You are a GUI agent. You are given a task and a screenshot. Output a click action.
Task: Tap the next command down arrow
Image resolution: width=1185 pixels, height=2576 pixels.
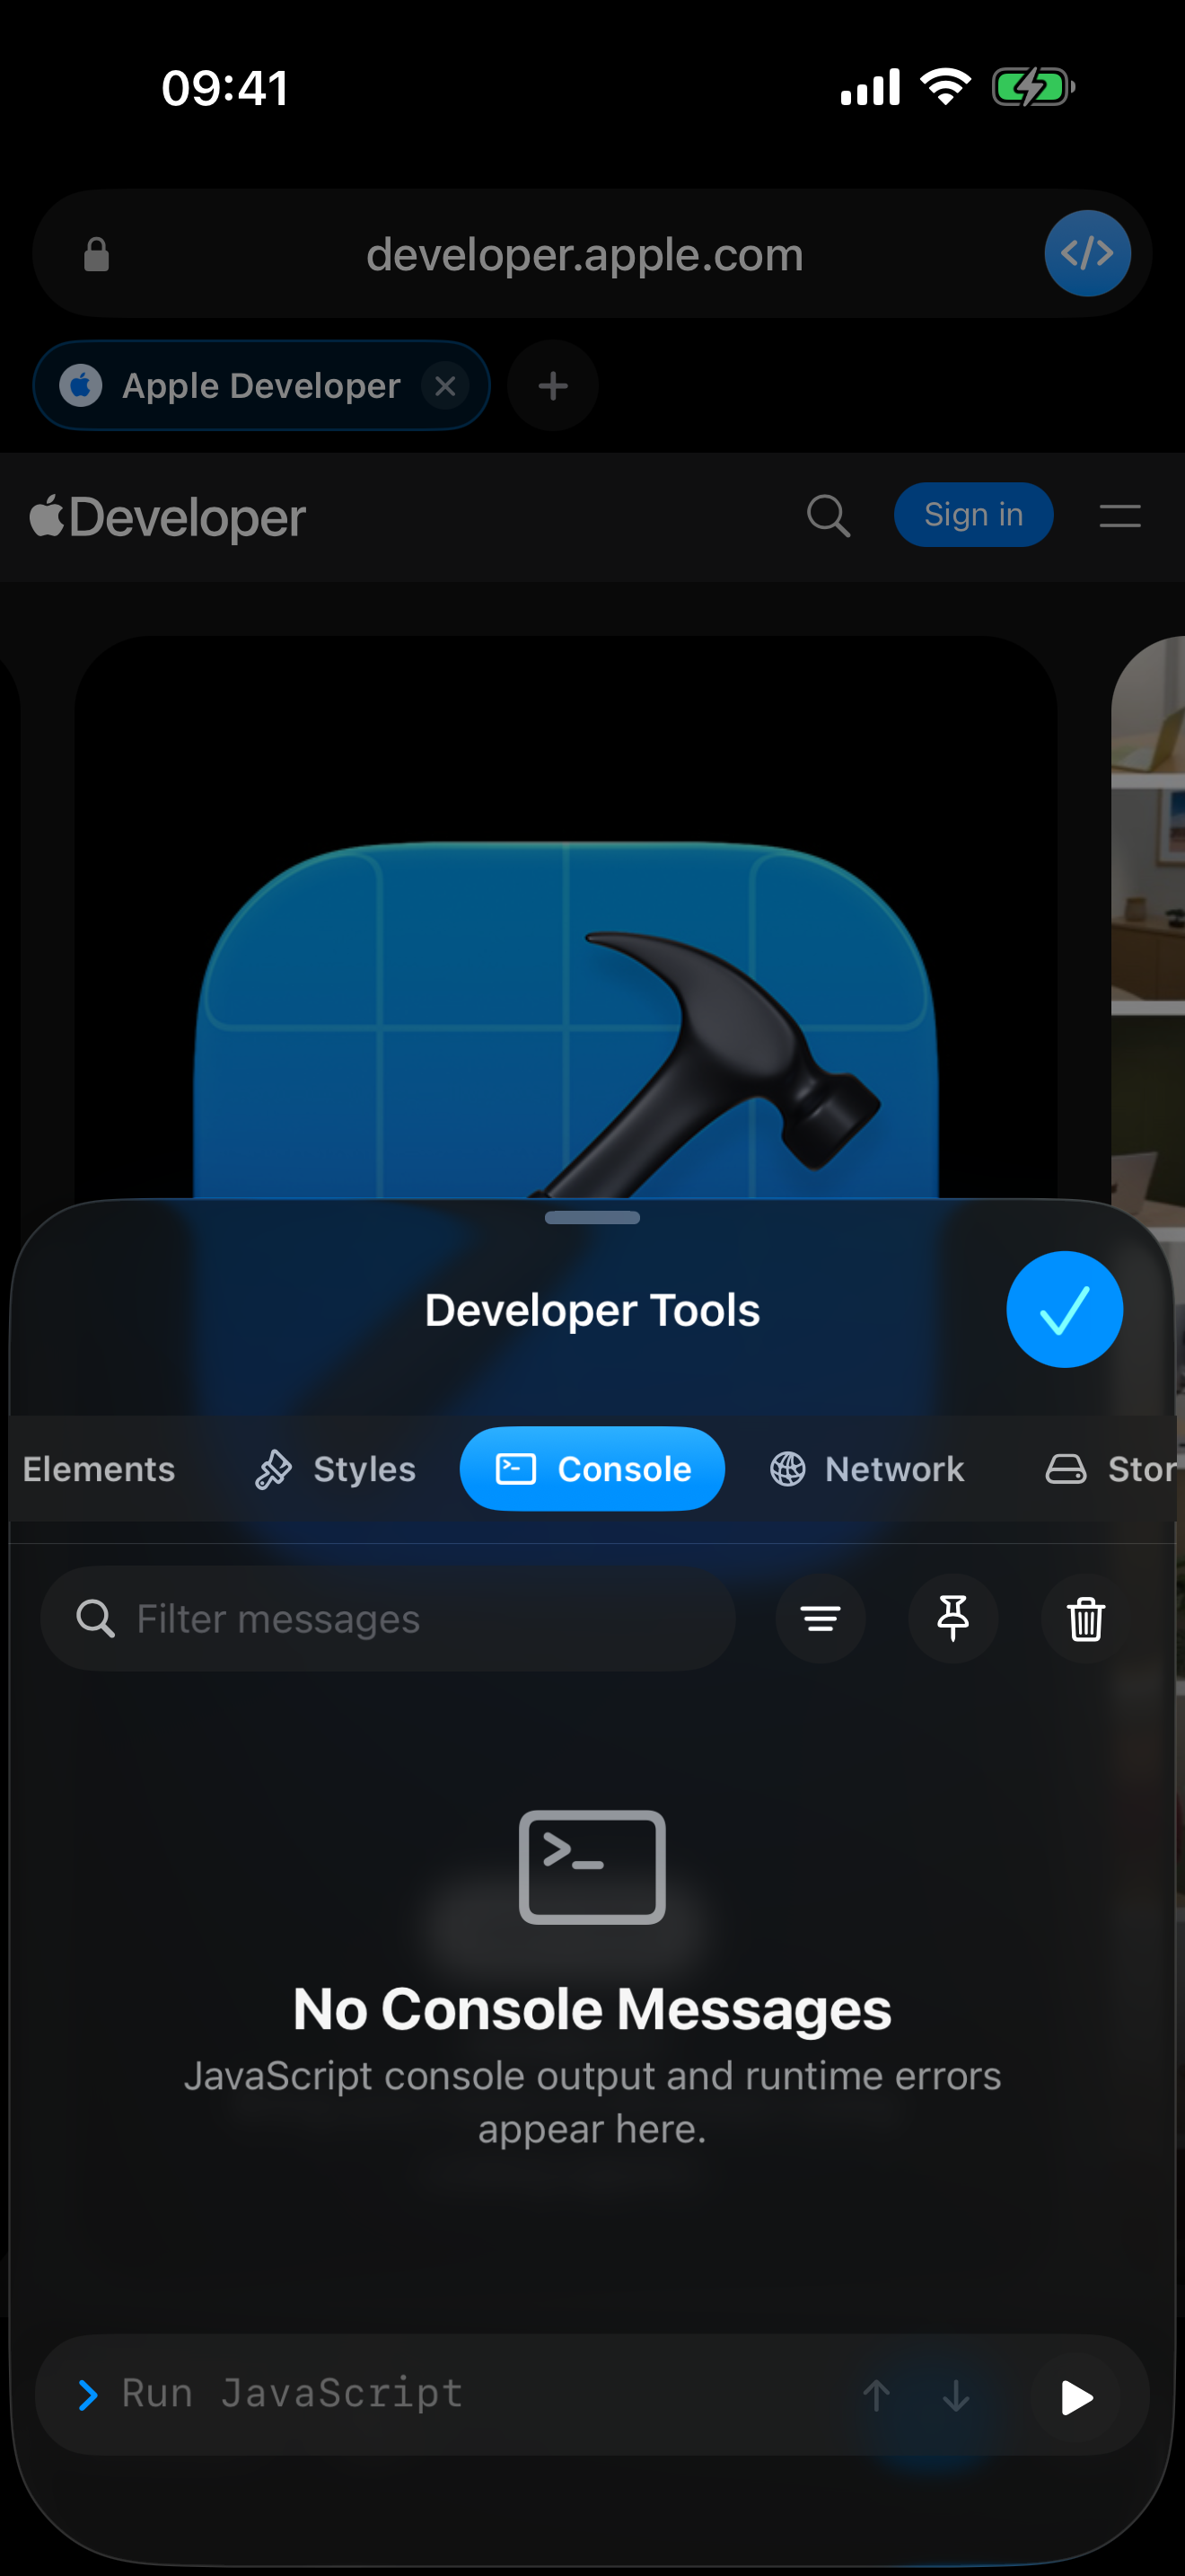point(956,2395)
